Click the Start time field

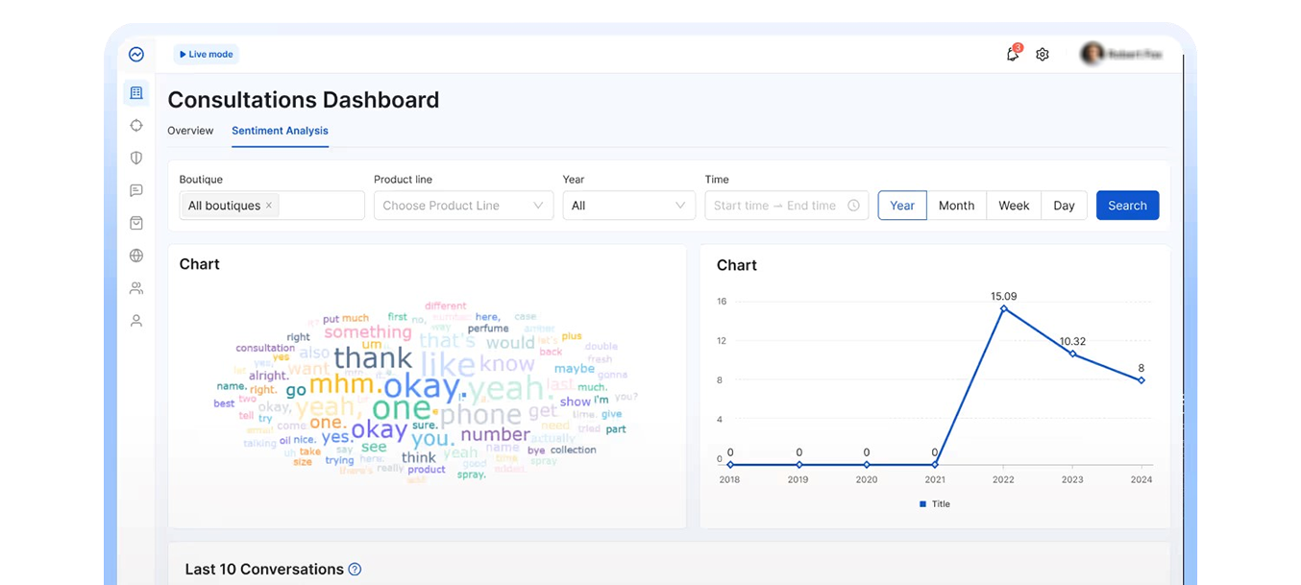(x=741, y=206)
